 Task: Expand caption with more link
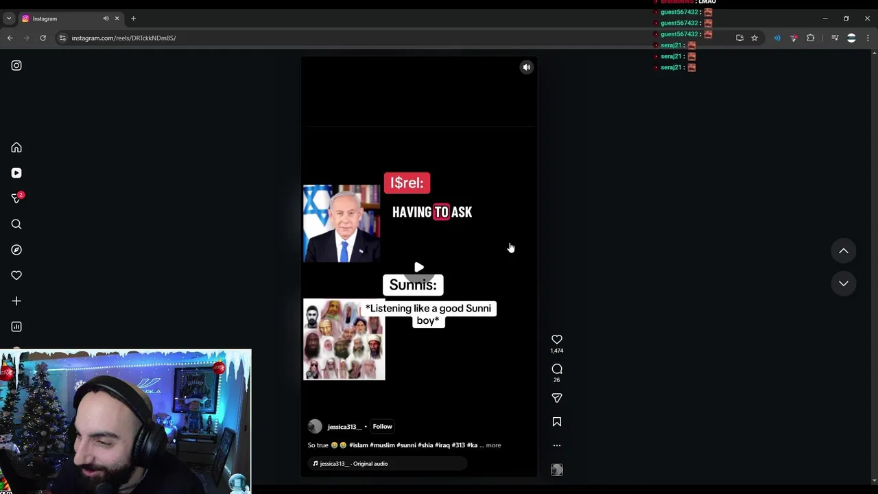tap(493, 445)
